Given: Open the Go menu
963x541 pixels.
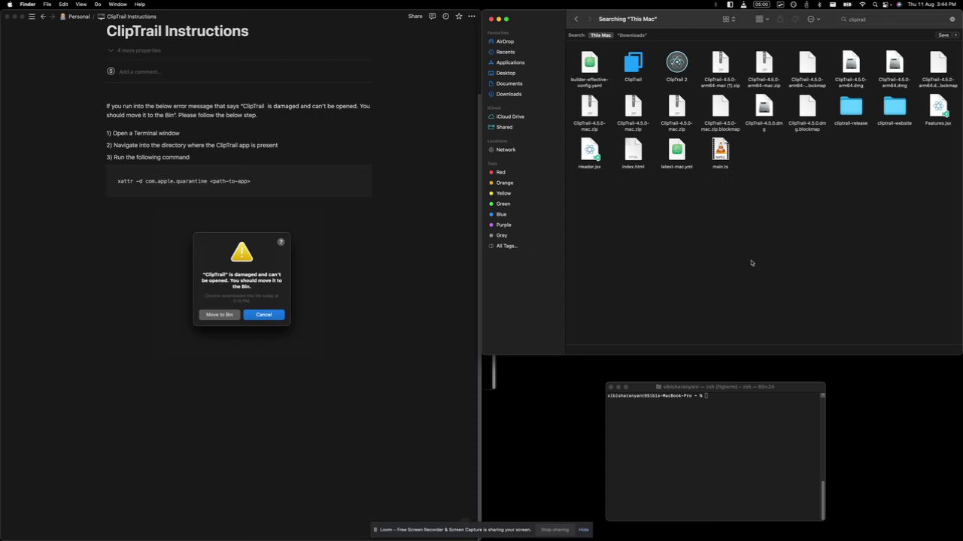Looking at the screenshot, I should 98,5.
